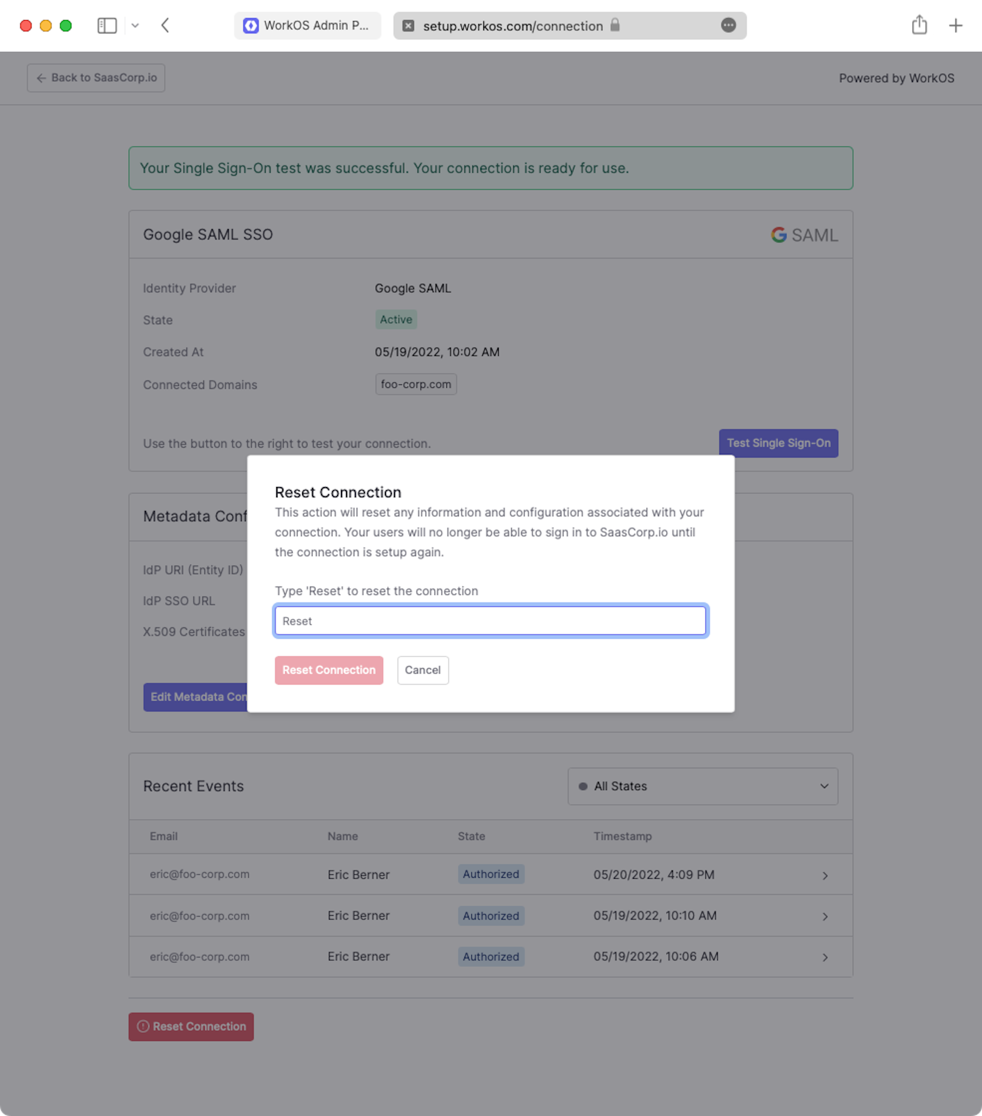Click the Cancel button in modal
The width and height of the screenshot is (982, 1116).
tap(422, 670)
